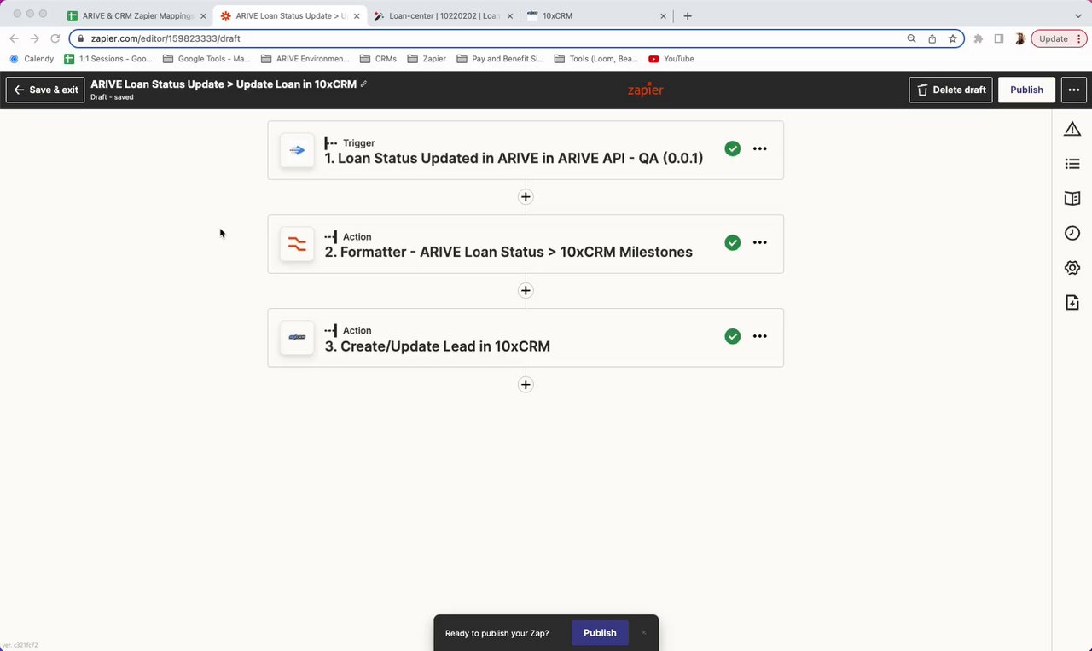Open the file bolt icon in sidebar
Screen dimensions: 1092x651
1072,302
